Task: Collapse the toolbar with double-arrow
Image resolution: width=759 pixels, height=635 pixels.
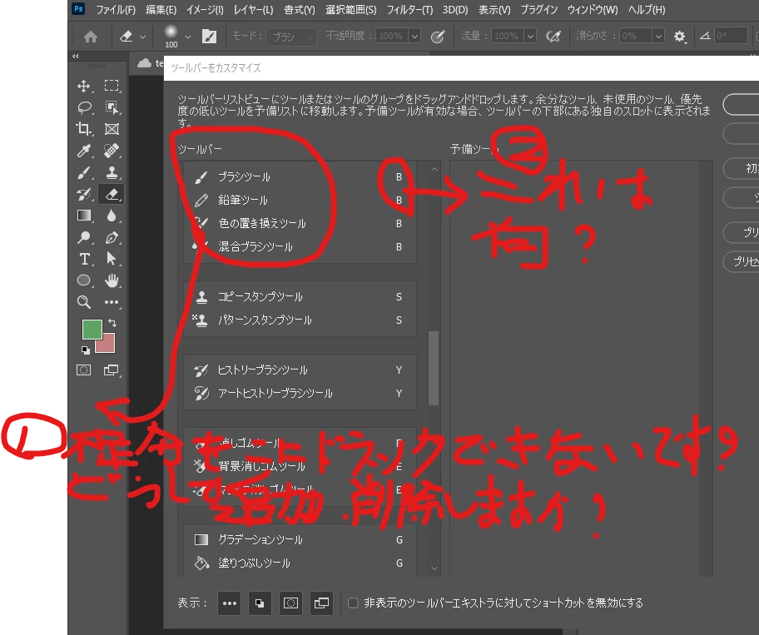Action: (x=76, y=56)
